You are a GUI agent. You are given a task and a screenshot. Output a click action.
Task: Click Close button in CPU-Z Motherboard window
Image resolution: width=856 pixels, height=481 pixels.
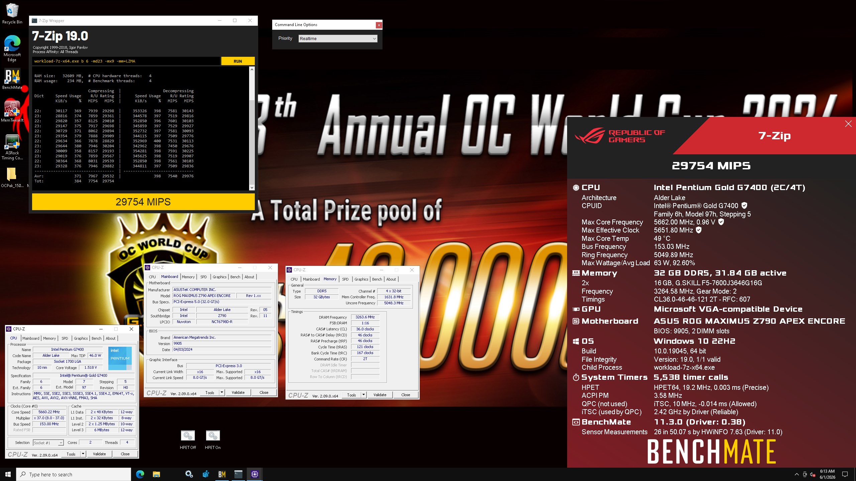pyautogui.click(x=264, y=392)
